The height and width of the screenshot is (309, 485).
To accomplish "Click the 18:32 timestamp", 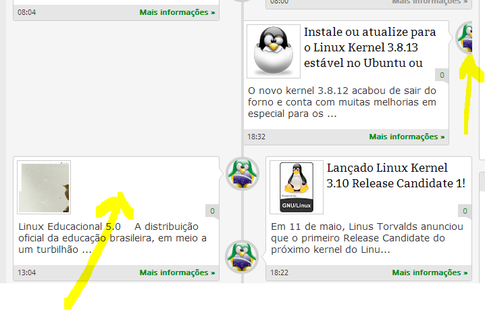I will (257, 137).
